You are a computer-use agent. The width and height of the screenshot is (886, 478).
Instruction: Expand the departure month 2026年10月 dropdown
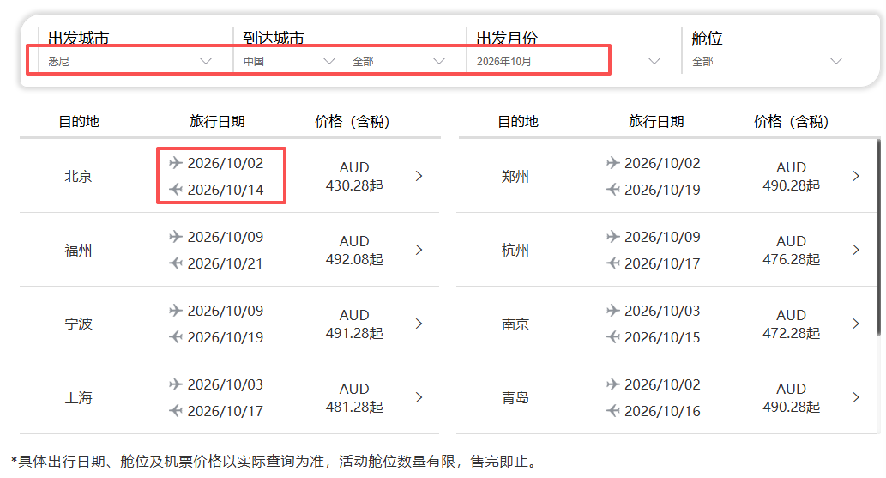point(654,62)
